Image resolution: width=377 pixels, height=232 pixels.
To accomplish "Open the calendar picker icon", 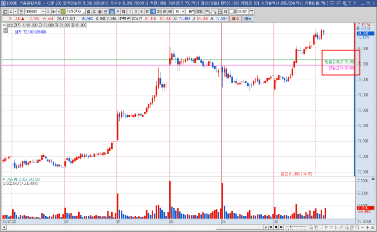I will (251, 12).
